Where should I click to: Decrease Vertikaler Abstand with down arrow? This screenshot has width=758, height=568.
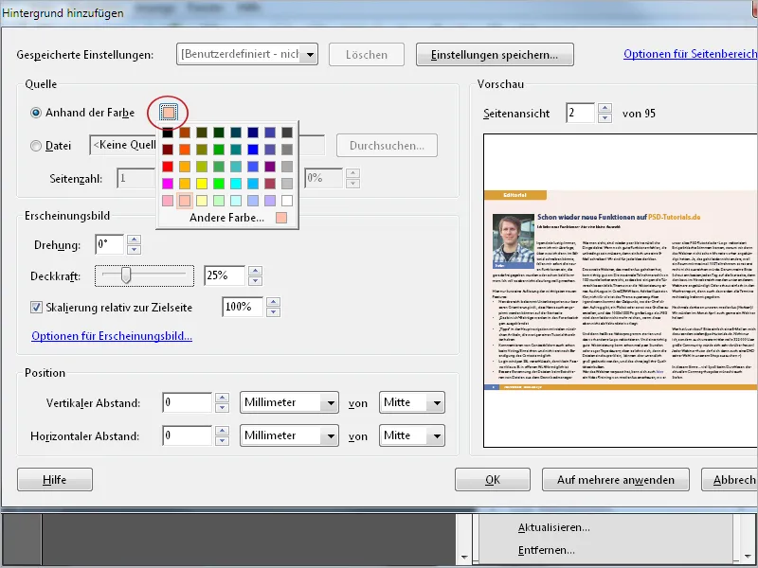pos(222,408)
